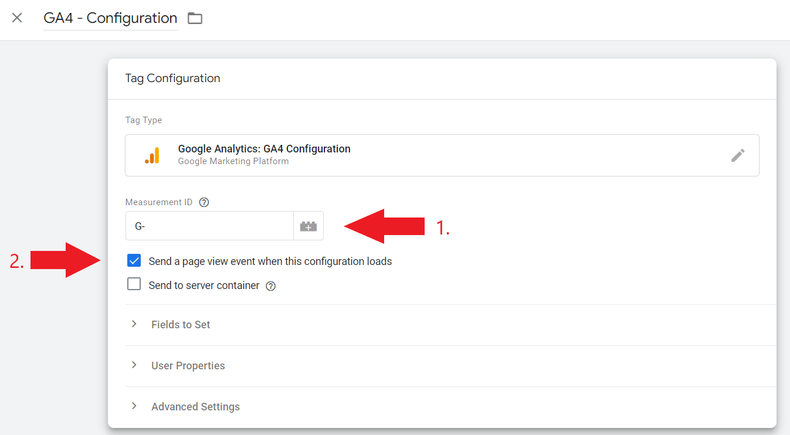This screenshot has height=435, width=790.
Task: Uncheck the page view event checkbox
Action: (x=134, y=261)
